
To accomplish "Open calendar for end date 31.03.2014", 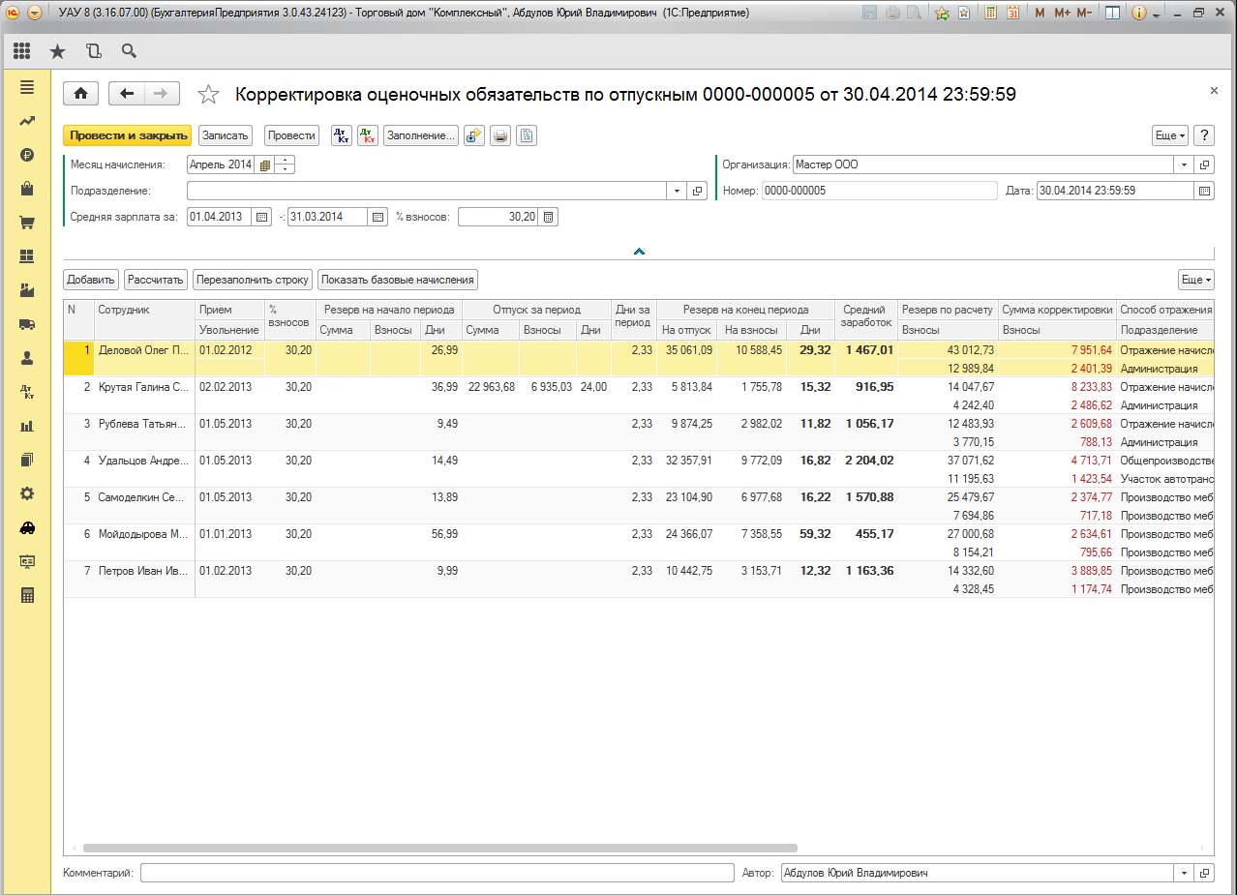I will coord(377,217).
